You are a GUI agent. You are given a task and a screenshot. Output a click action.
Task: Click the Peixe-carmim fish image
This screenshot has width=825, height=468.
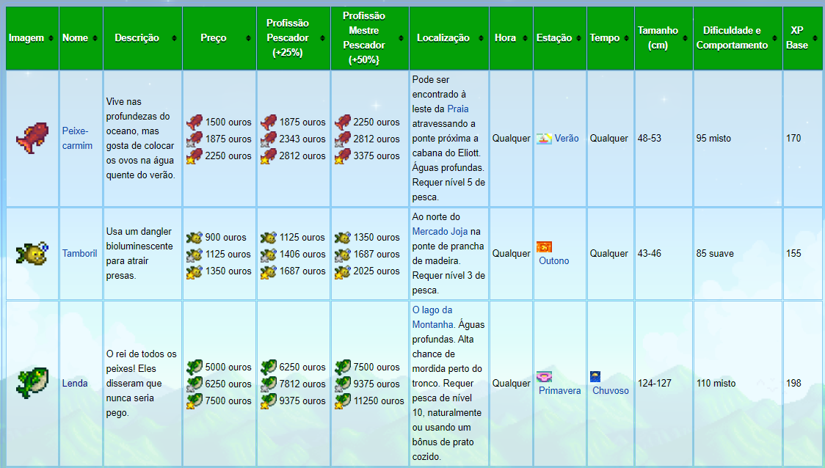point(32,138)
